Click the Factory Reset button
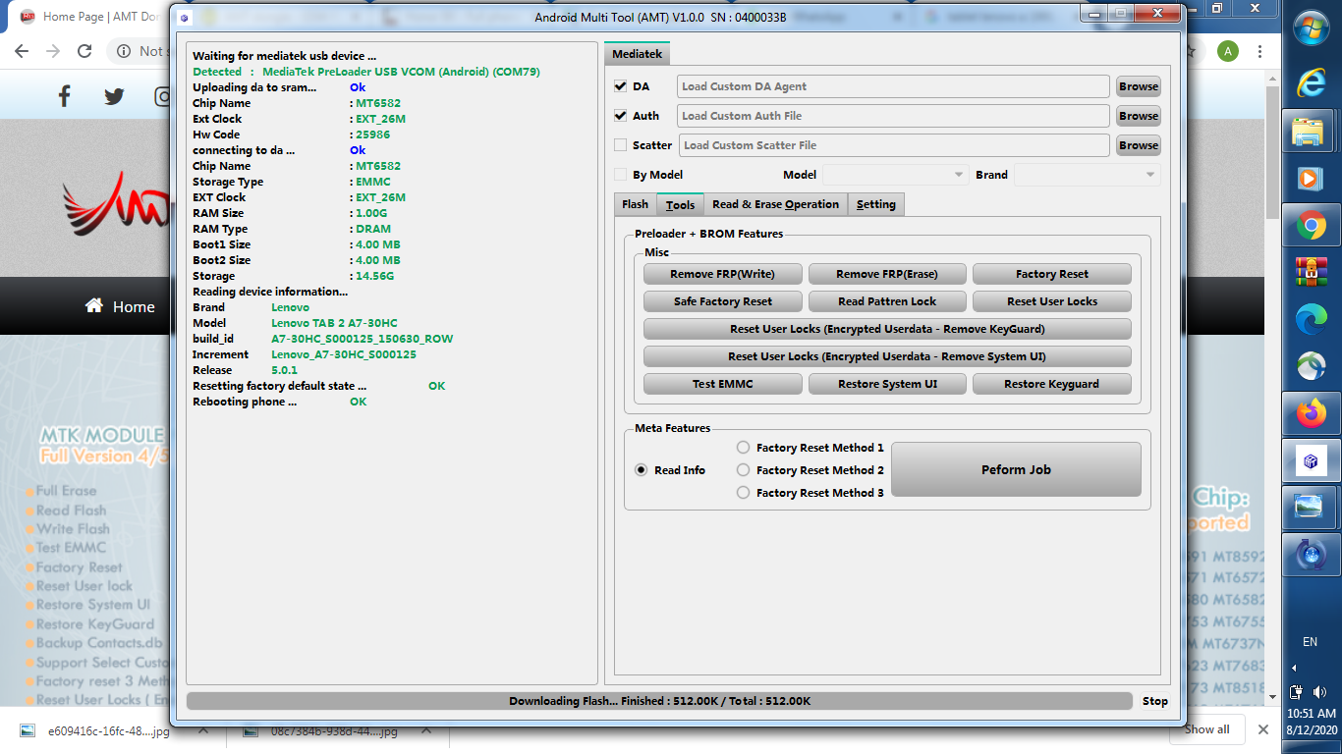This screenshot has width=1342, height=754. [x=1051, y=274]
